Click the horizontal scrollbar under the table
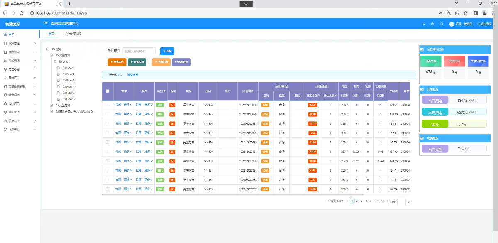This screenshot has width=498, height=243. click(232, 194)
